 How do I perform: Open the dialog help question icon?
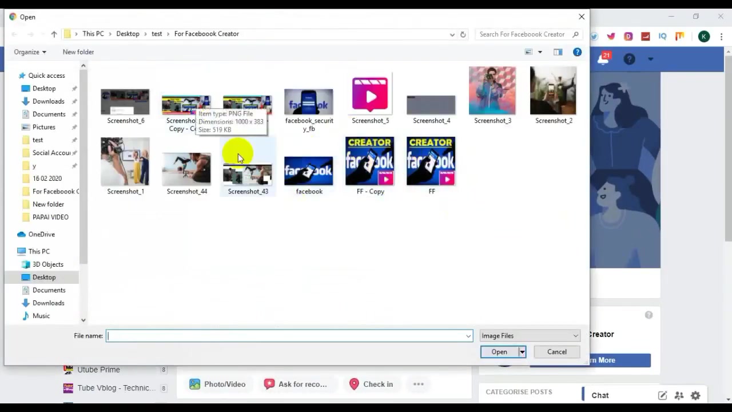pos(577,52)
